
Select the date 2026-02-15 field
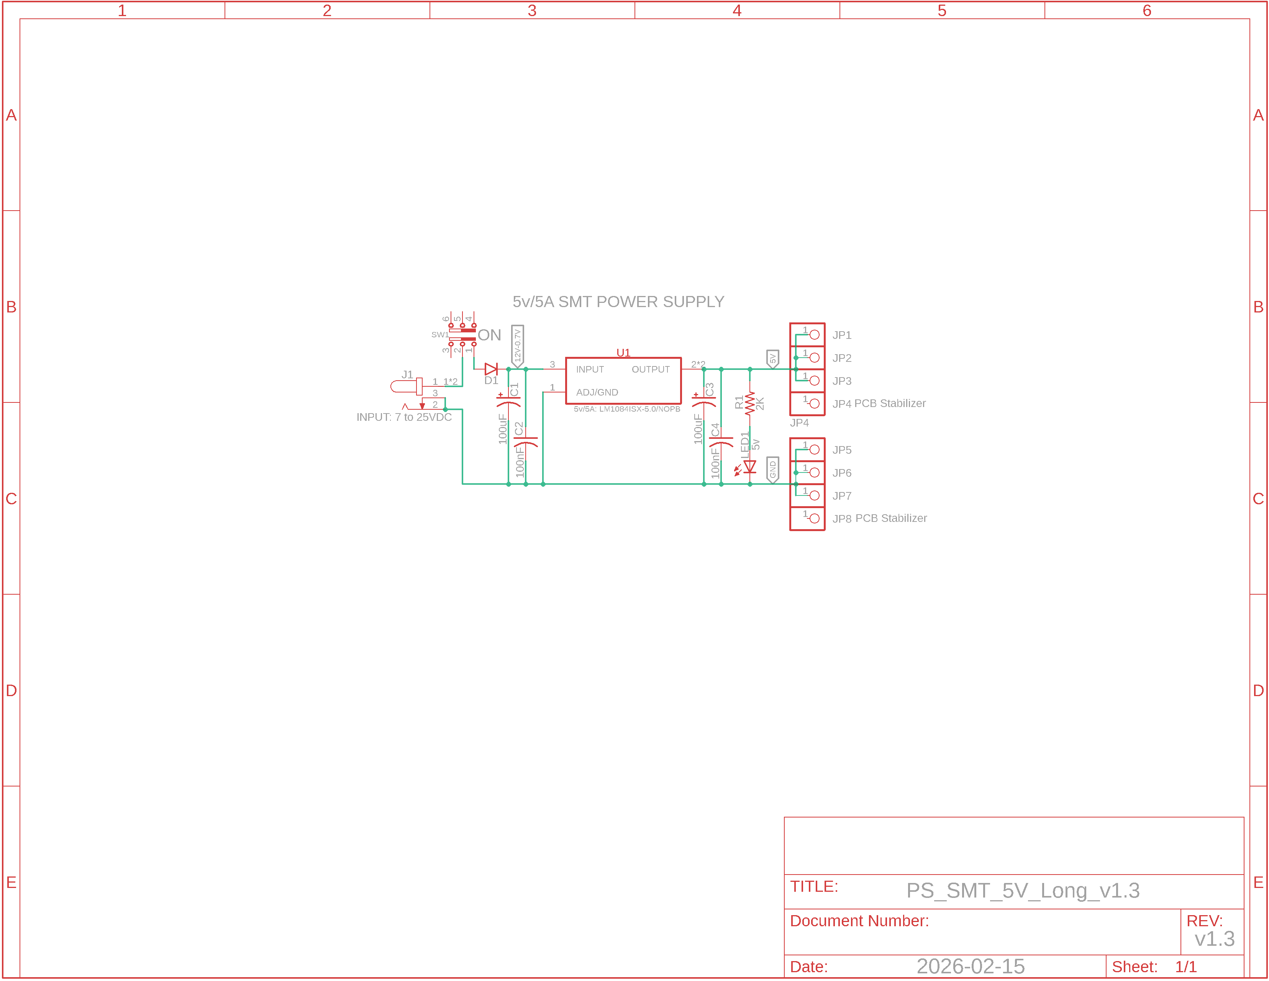click(971, 966)
